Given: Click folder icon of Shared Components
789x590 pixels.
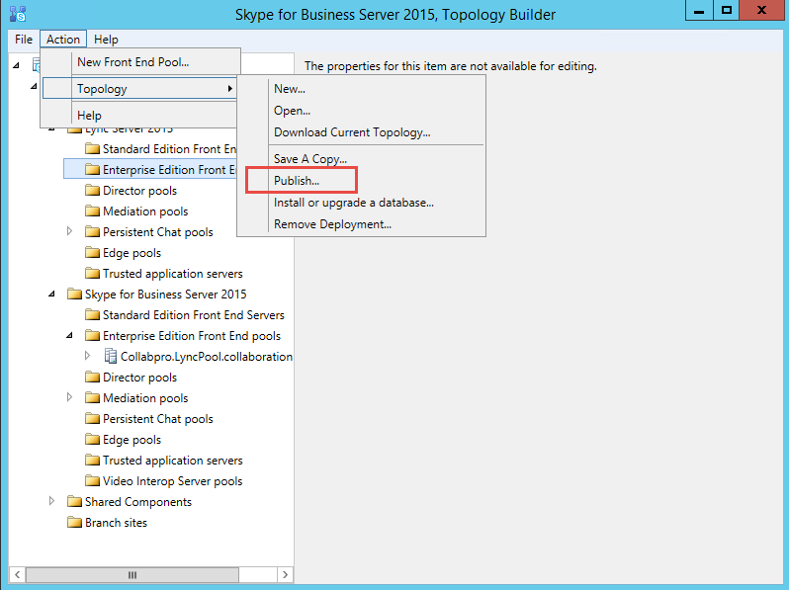Looking at the screenshot, I should 74,501.
